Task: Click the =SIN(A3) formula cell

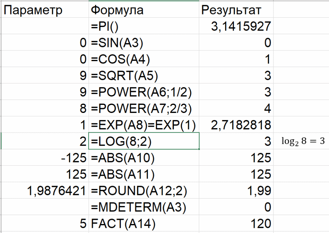Action: (144, 43)
